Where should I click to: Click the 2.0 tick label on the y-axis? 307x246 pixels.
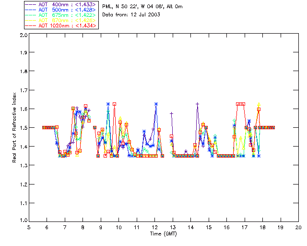[x=23, y=36]
